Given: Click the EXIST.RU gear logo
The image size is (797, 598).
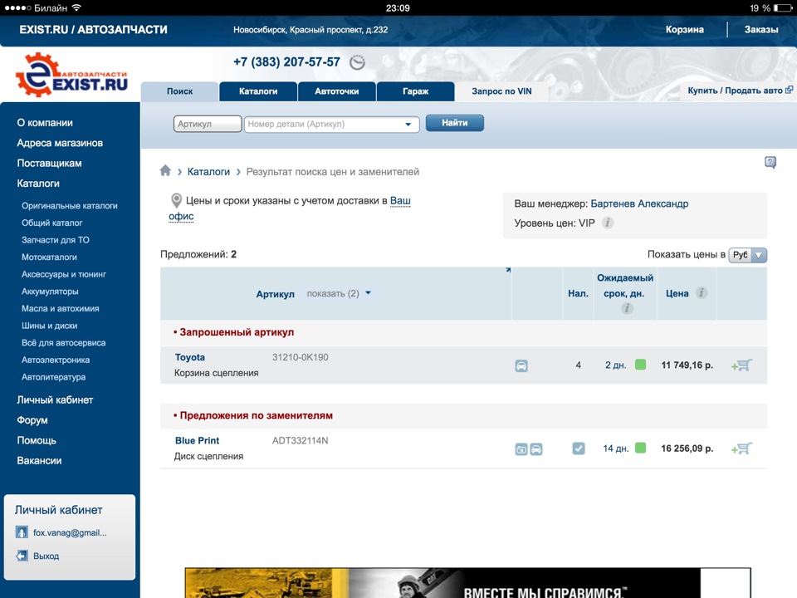Looking at the screenshot, I should (71, 75).
